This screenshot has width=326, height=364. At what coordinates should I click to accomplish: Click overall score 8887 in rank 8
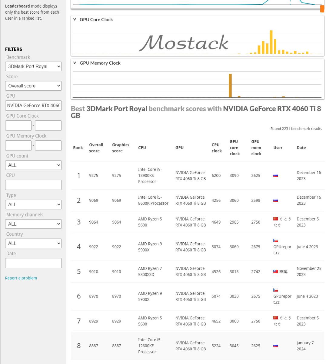(x=94, y=346)
